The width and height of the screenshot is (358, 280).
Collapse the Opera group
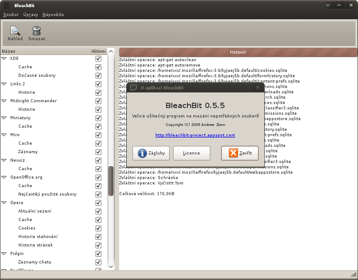4,203
